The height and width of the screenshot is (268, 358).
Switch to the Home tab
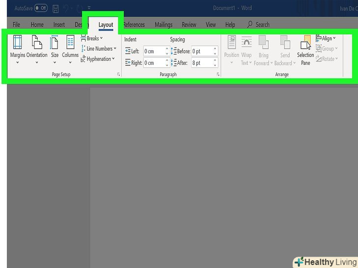click(37, 25)
